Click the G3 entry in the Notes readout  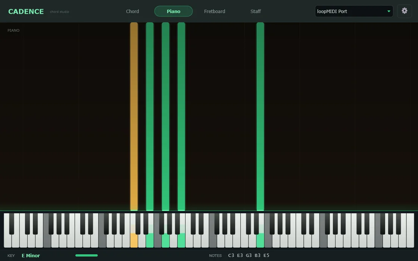[249, 255]
